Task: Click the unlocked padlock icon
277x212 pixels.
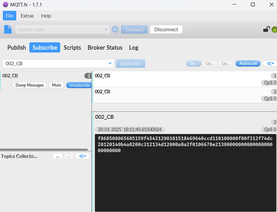Action: pos(266,29)
